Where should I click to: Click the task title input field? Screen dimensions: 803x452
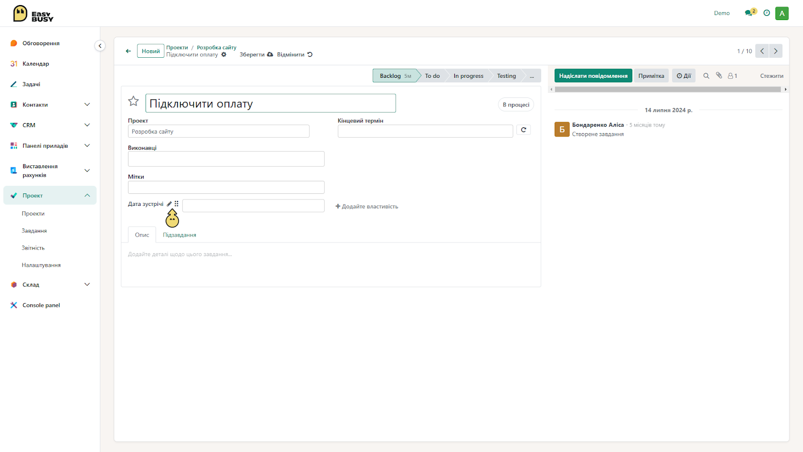click(x=271, y=103)
